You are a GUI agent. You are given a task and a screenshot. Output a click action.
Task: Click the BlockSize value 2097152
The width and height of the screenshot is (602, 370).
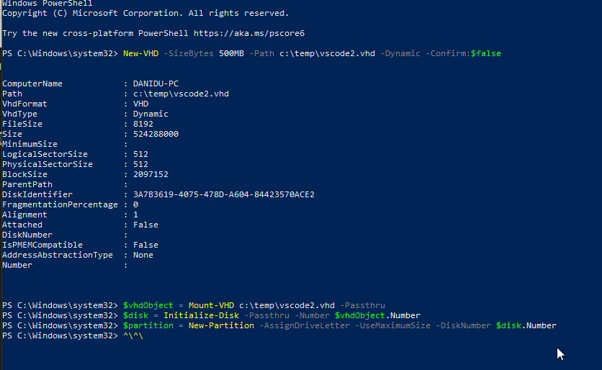(x=150, y=174)
